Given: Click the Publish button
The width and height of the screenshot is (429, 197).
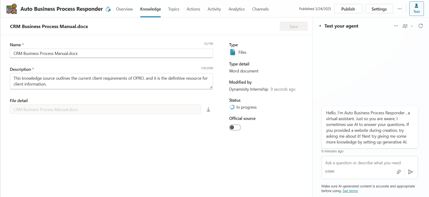Looking at the screenshot, I should click(348, 9).
